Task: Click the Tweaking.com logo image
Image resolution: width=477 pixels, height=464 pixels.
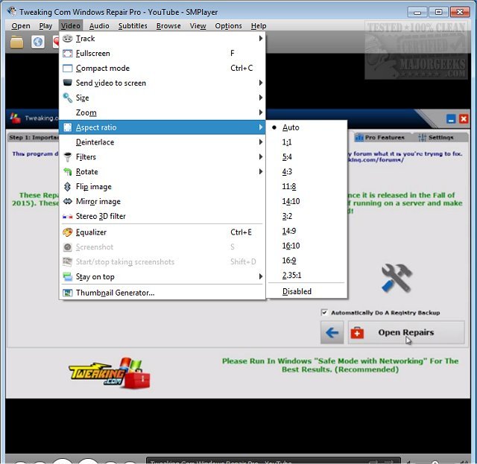Action: tap(110, 373)
